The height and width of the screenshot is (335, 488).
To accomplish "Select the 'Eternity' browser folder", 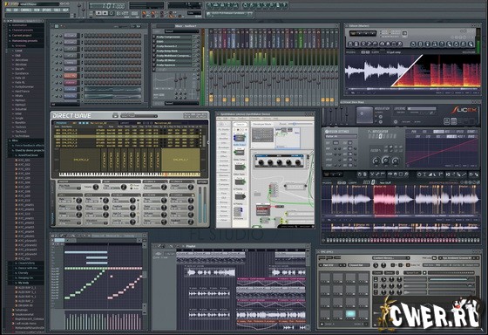I will coord(24,273).
